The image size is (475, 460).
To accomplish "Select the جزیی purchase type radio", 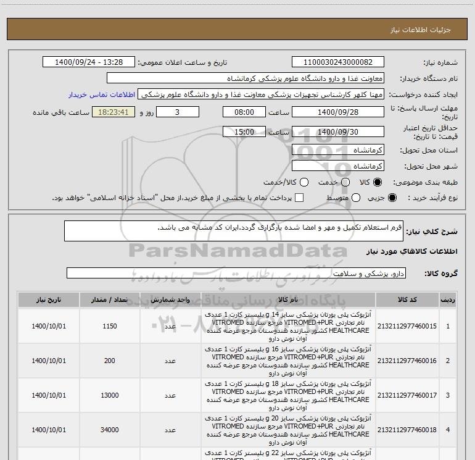I will 392,198.
